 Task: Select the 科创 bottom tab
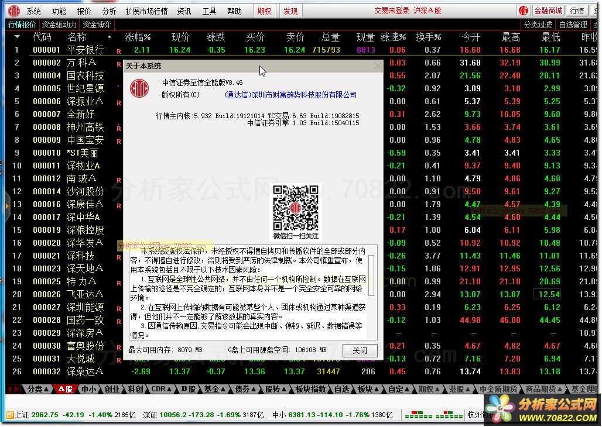[135, 389]
